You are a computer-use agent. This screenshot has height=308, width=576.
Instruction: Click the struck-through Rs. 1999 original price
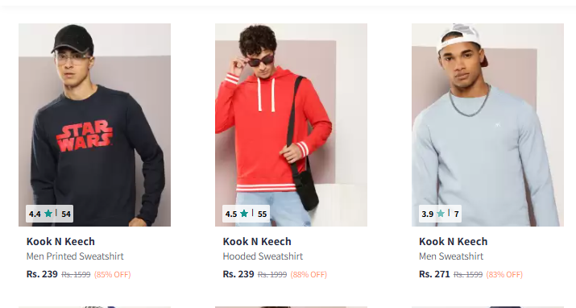coord(272,275)
